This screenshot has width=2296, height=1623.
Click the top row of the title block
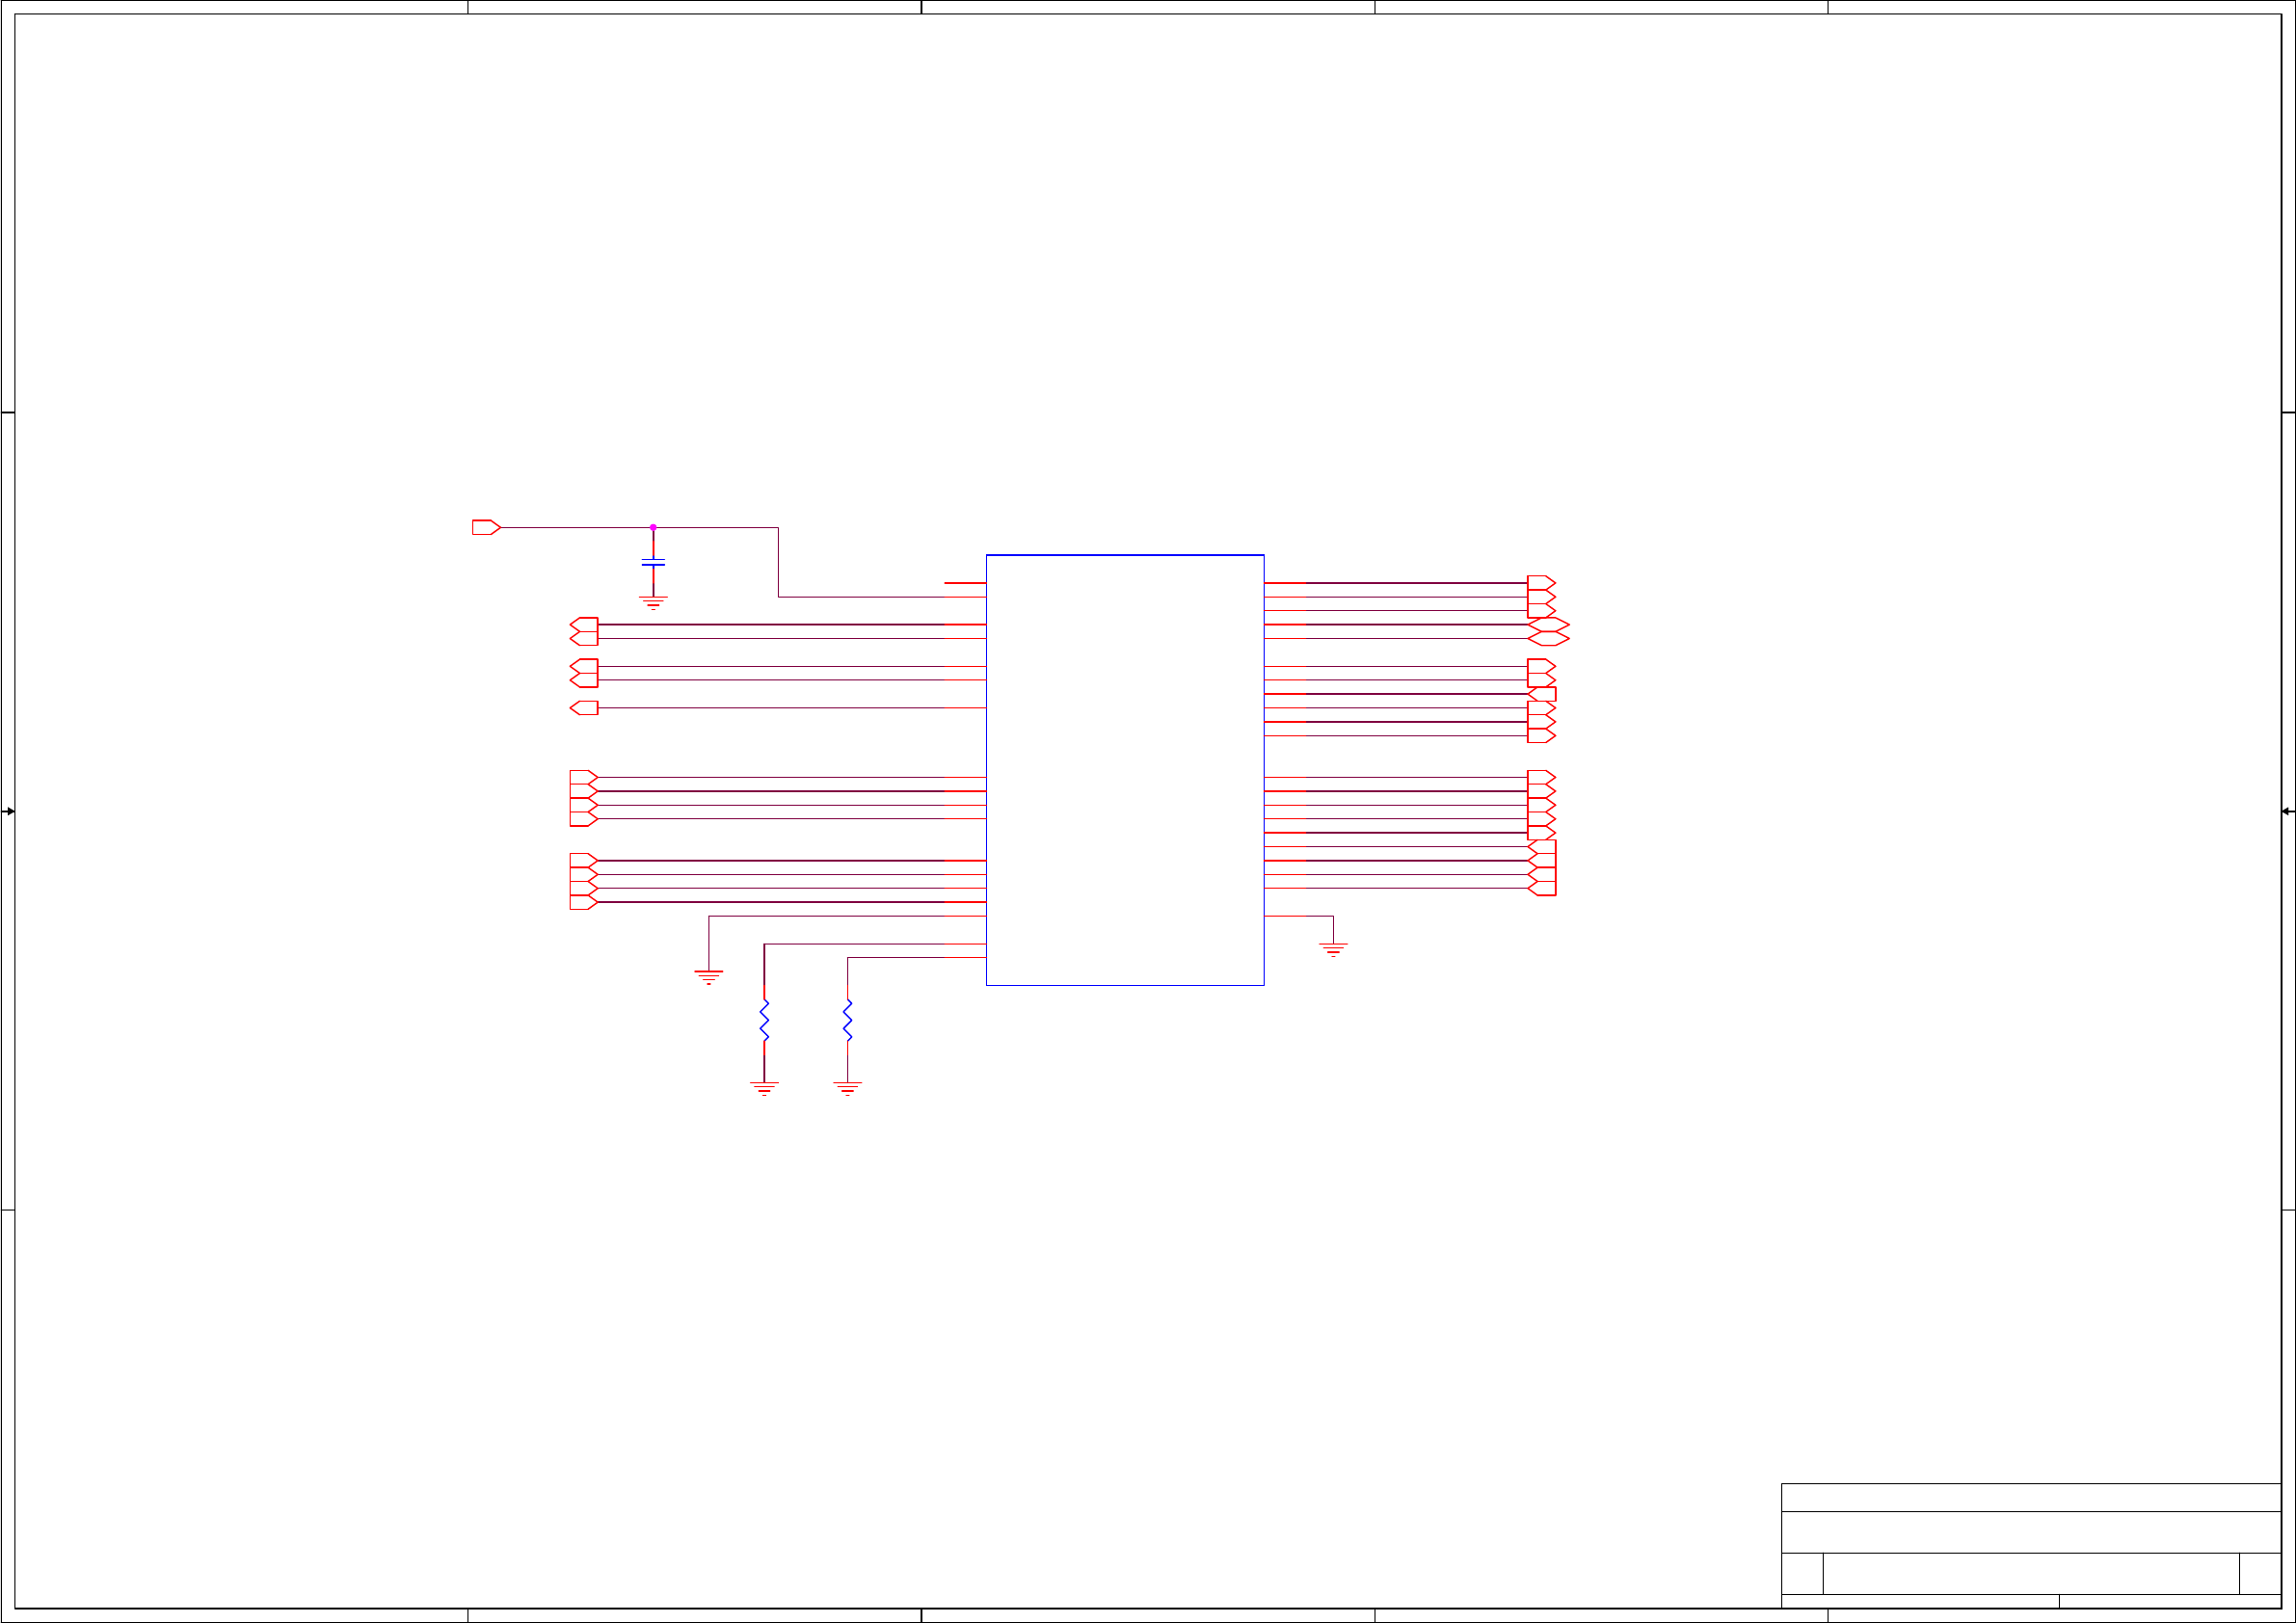pyautogui.click(x=2030, y=1497)
